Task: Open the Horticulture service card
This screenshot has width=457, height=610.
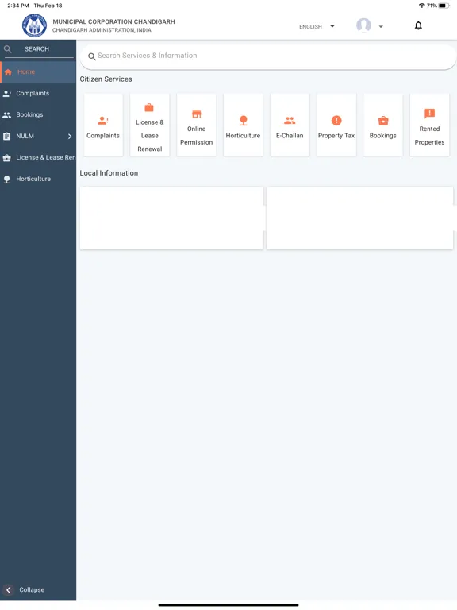Action: (x=243, y=125)
